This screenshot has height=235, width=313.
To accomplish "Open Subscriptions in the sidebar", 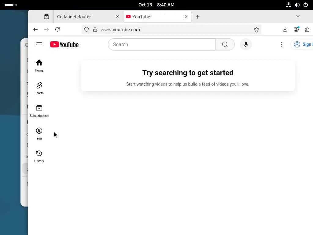I will pos(39,111).
